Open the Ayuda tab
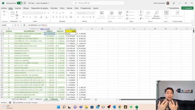Image resolution: width=195 pixels, height=110 pixels. (x=96, y=8)
